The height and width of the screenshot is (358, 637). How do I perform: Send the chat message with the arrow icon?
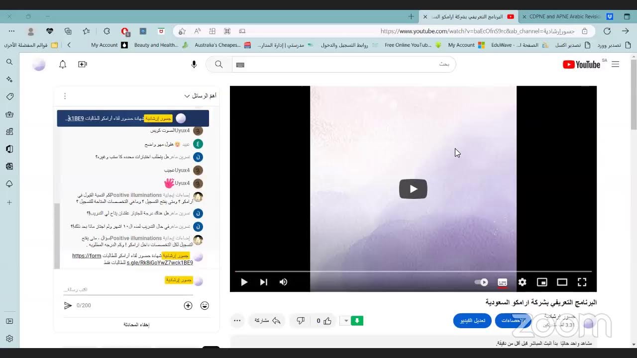[x=68, y=305]
